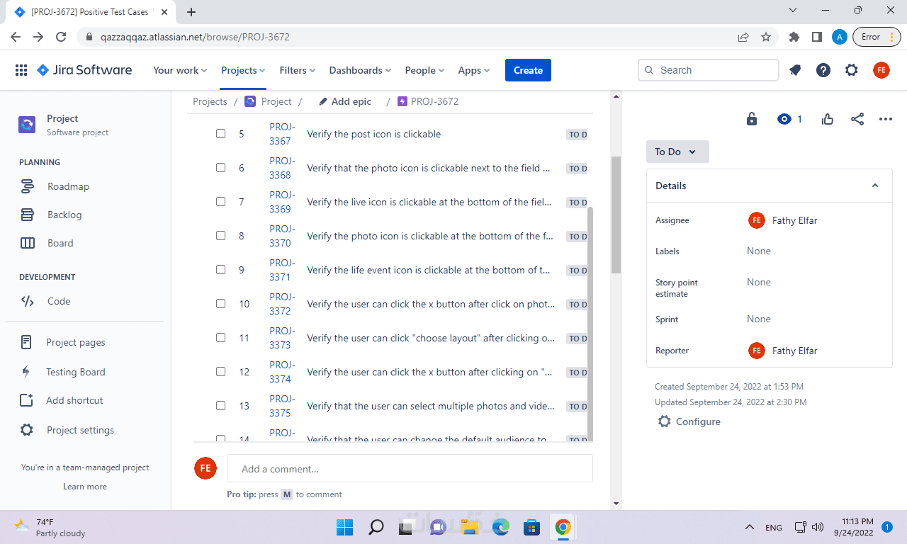
Task: Click the Testing Board lightning icon
Action: point(26,372)
